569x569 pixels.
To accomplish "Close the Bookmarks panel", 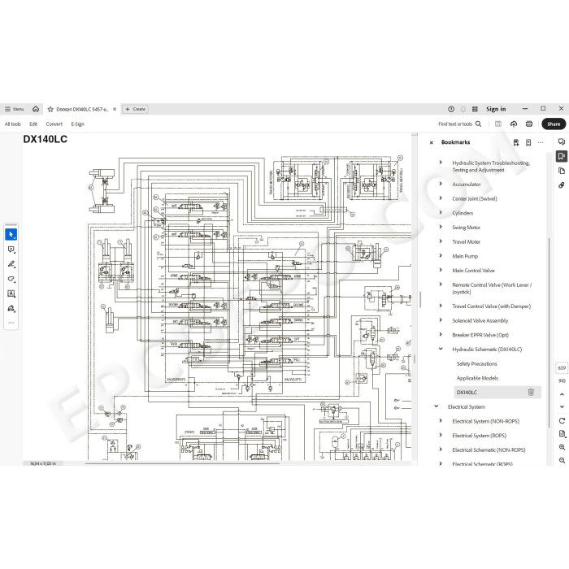I will point(432,142).
